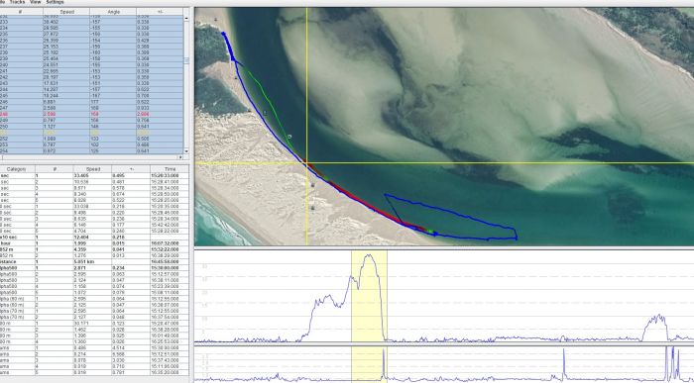Image resolution: width=694 pixels, height=383 pixels.
Task: Open the View menu
Action: (35, 2)
